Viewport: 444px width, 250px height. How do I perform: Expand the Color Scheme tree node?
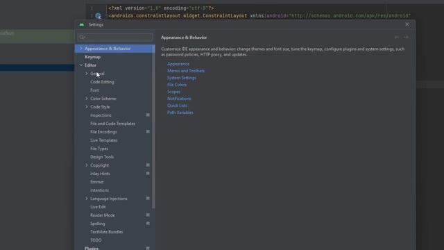pyautogui.click(x=86, y=99)
